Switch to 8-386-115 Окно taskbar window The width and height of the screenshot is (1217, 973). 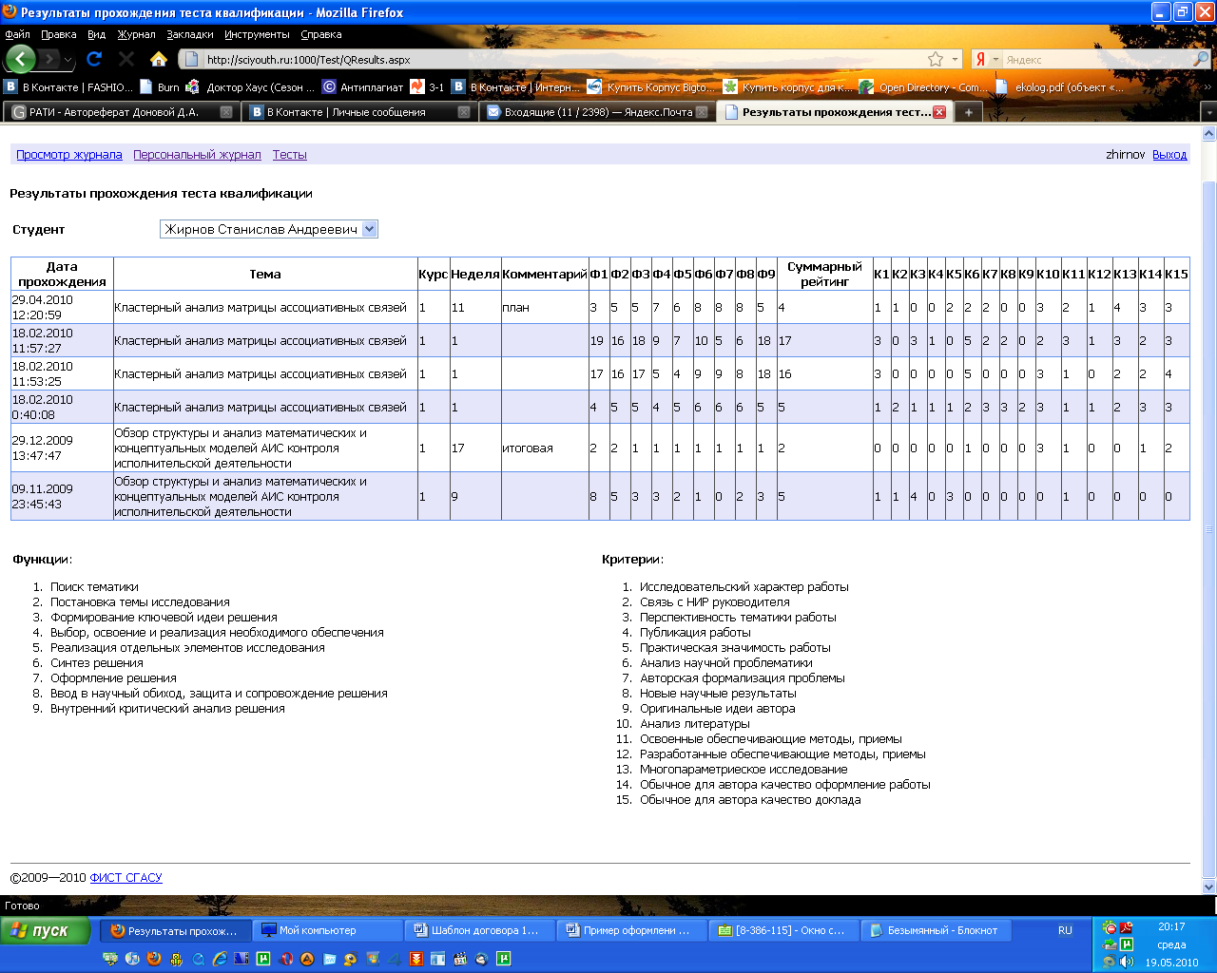(x=784, y=930)
